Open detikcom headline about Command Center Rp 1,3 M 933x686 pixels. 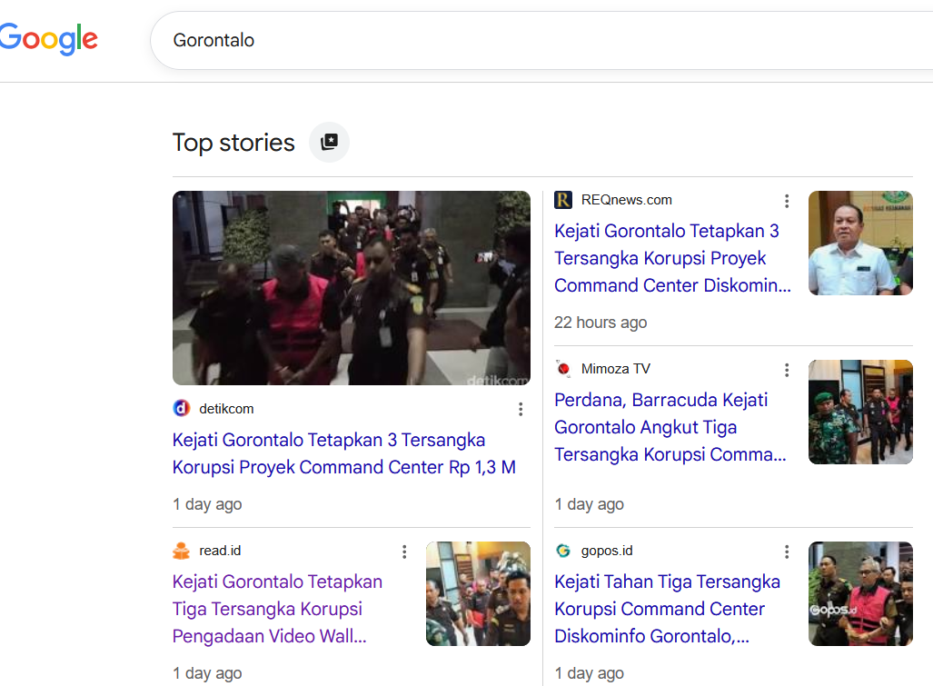pyautogui.click(x=344, y=453)
